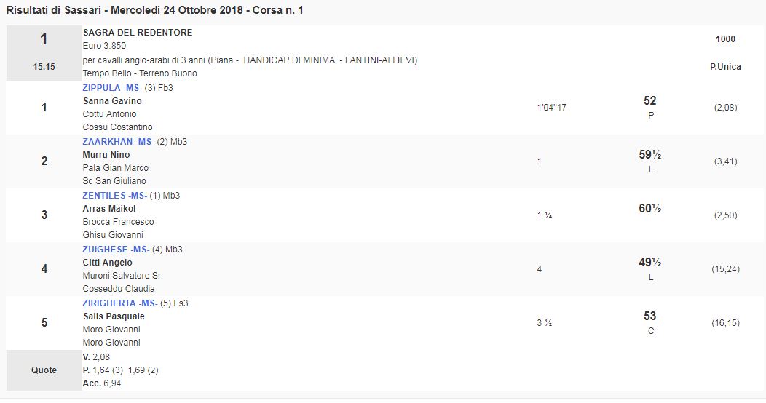Click the P.Unica track label
The image size is (766, 403).
click(x=725, y=67)
